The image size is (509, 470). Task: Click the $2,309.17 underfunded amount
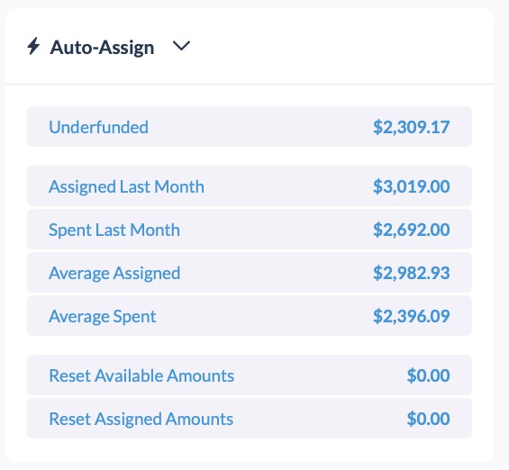pyautogui.click(x=412, y=127)
